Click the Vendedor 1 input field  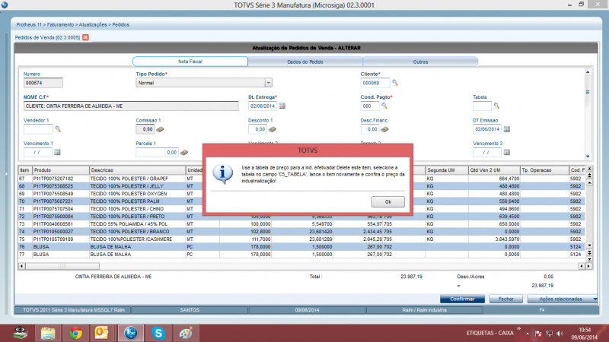[x=38, y=129]
